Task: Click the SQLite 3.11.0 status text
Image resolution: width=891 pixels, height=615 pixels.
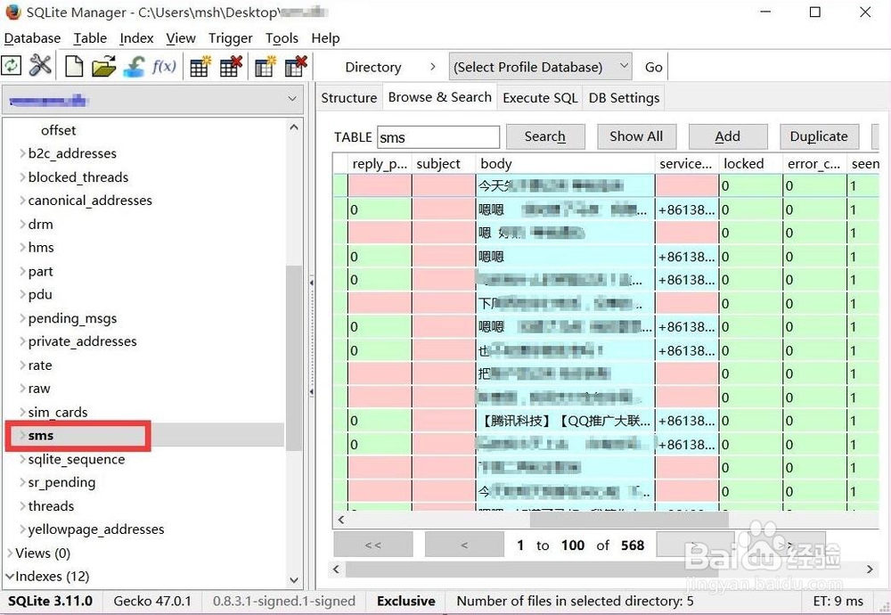Action: [x=51, y=601]
